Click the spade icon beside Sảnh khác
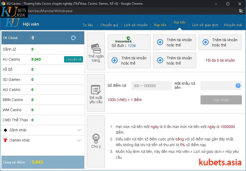The image size is (246, 171). [x=5, y=130]
